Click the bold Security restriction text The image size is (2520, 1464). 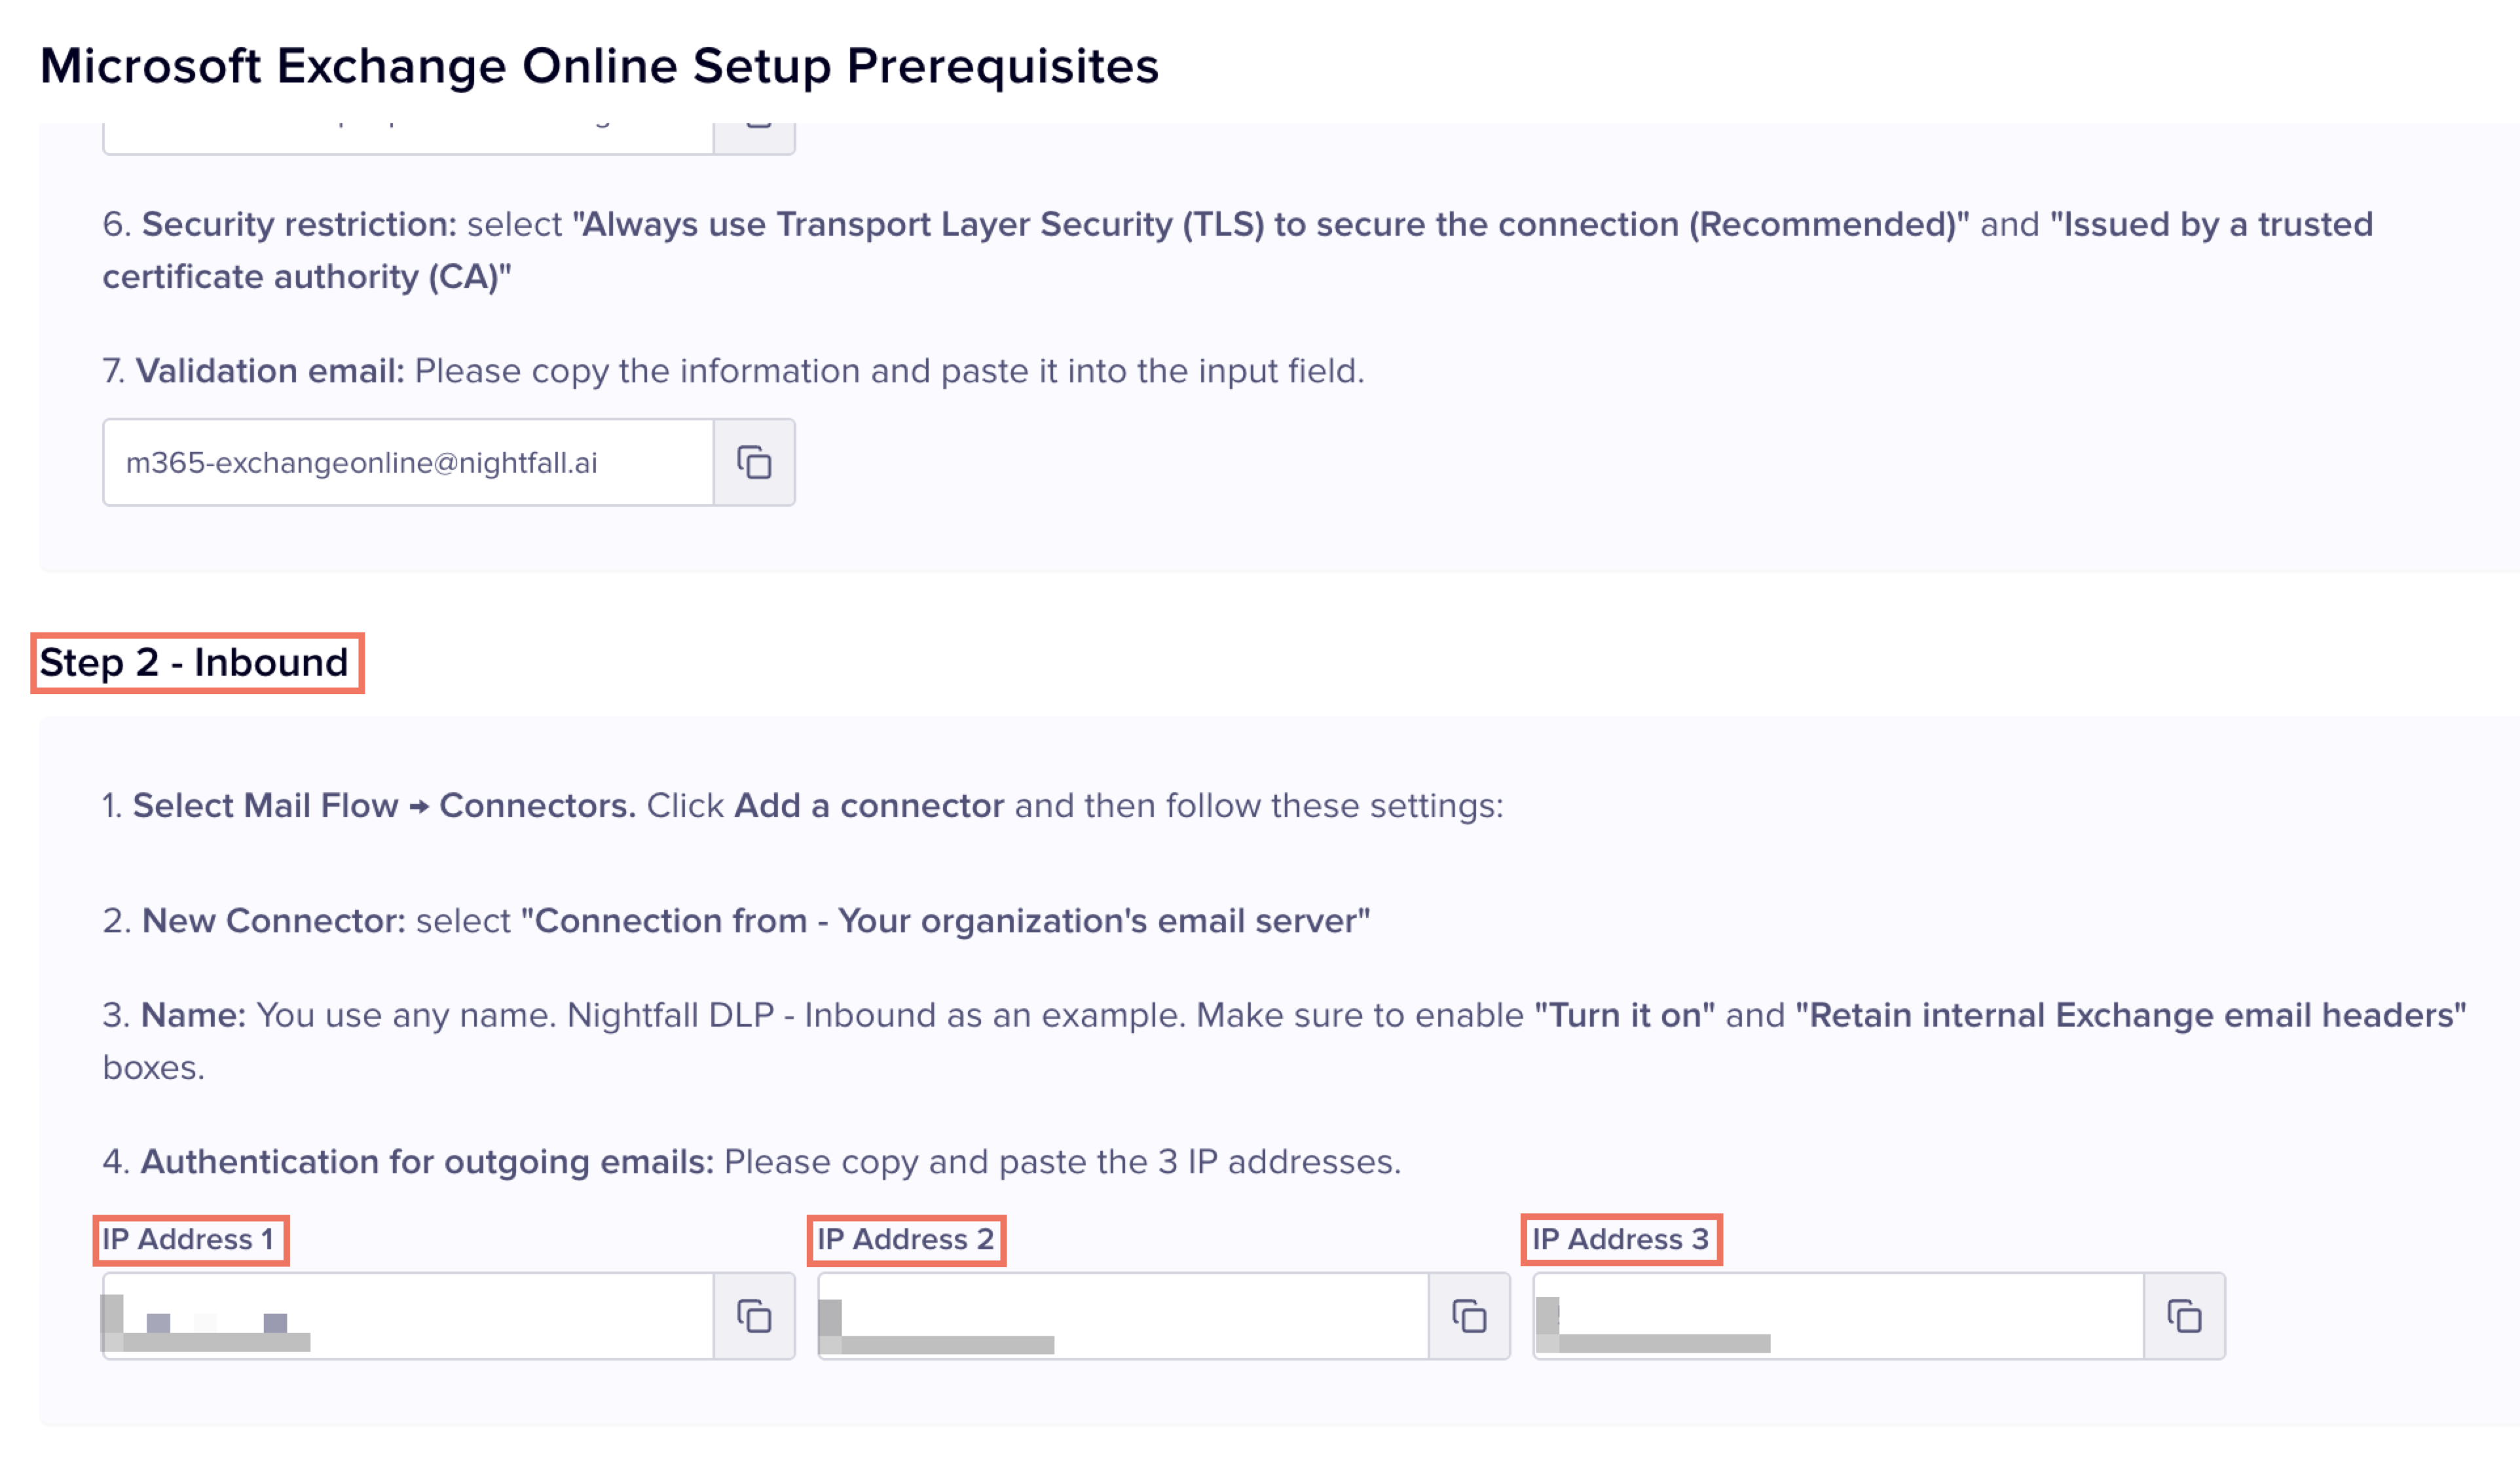point(299,224)
